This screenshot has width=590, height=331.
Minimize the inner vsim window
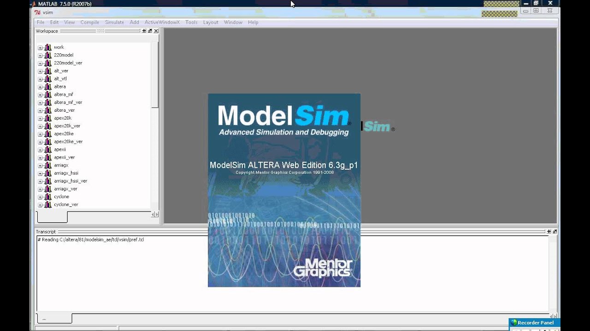pyautogui.click(x=526, y=11)
